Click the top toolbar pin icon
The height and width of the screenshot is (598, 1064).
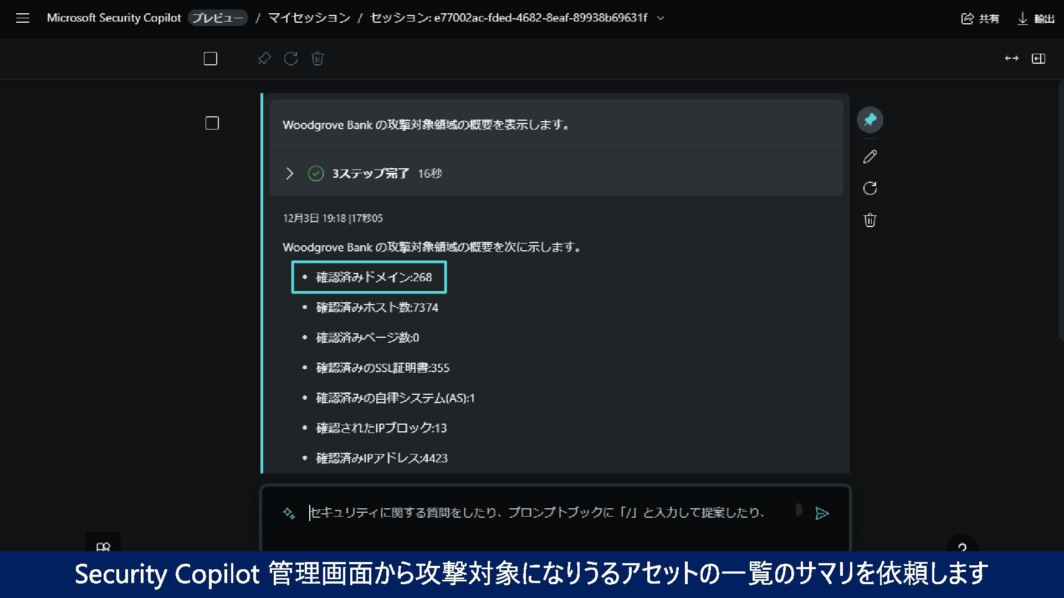pos(264,59)
